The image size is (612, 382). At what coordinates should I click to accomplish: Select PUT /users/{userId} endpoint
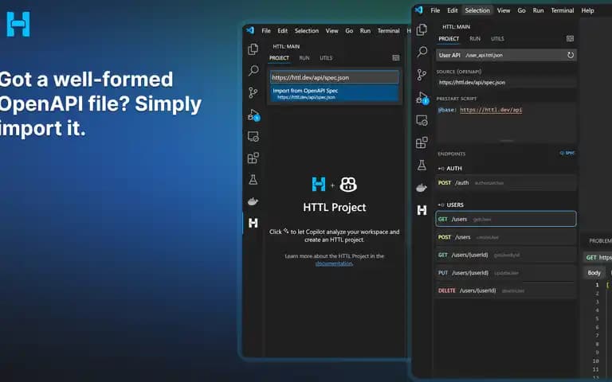pyautogui.click(x=506, y=272)
